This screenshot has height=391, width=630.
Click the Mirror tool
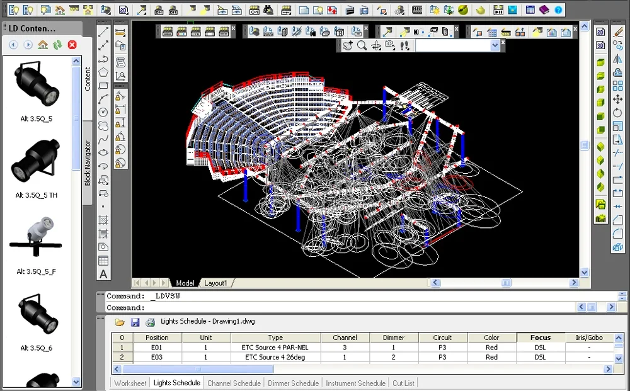pyautogui.click(x=617, y=59)
